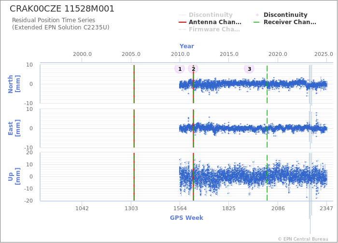Click GPS week 2086 tick label
This screenshot has height=243, width=338.
pos(278,208)
